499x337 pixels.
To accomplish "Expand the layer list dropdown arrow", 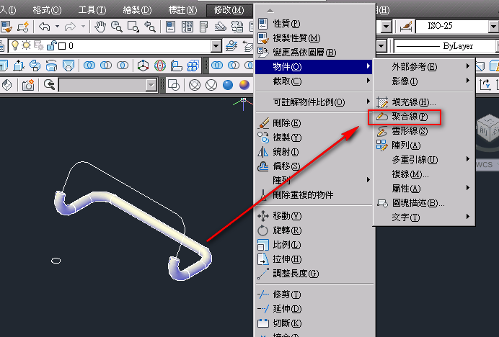I will (x=216, y=46).
